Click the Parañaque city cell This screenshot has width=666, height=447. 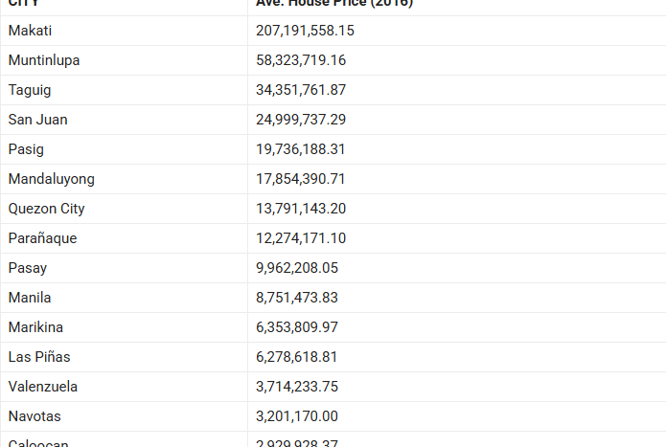click(42, 238)
